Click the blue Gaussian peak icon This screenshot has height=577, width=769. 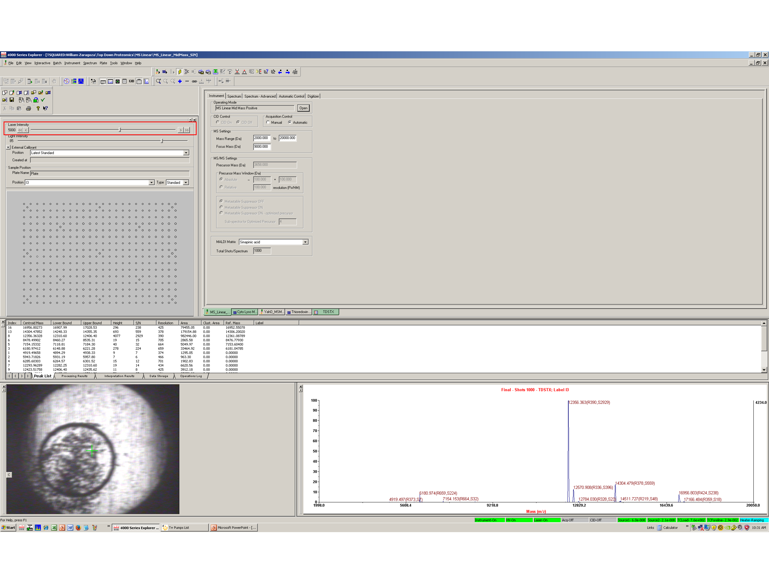click(x=81, y=81)
